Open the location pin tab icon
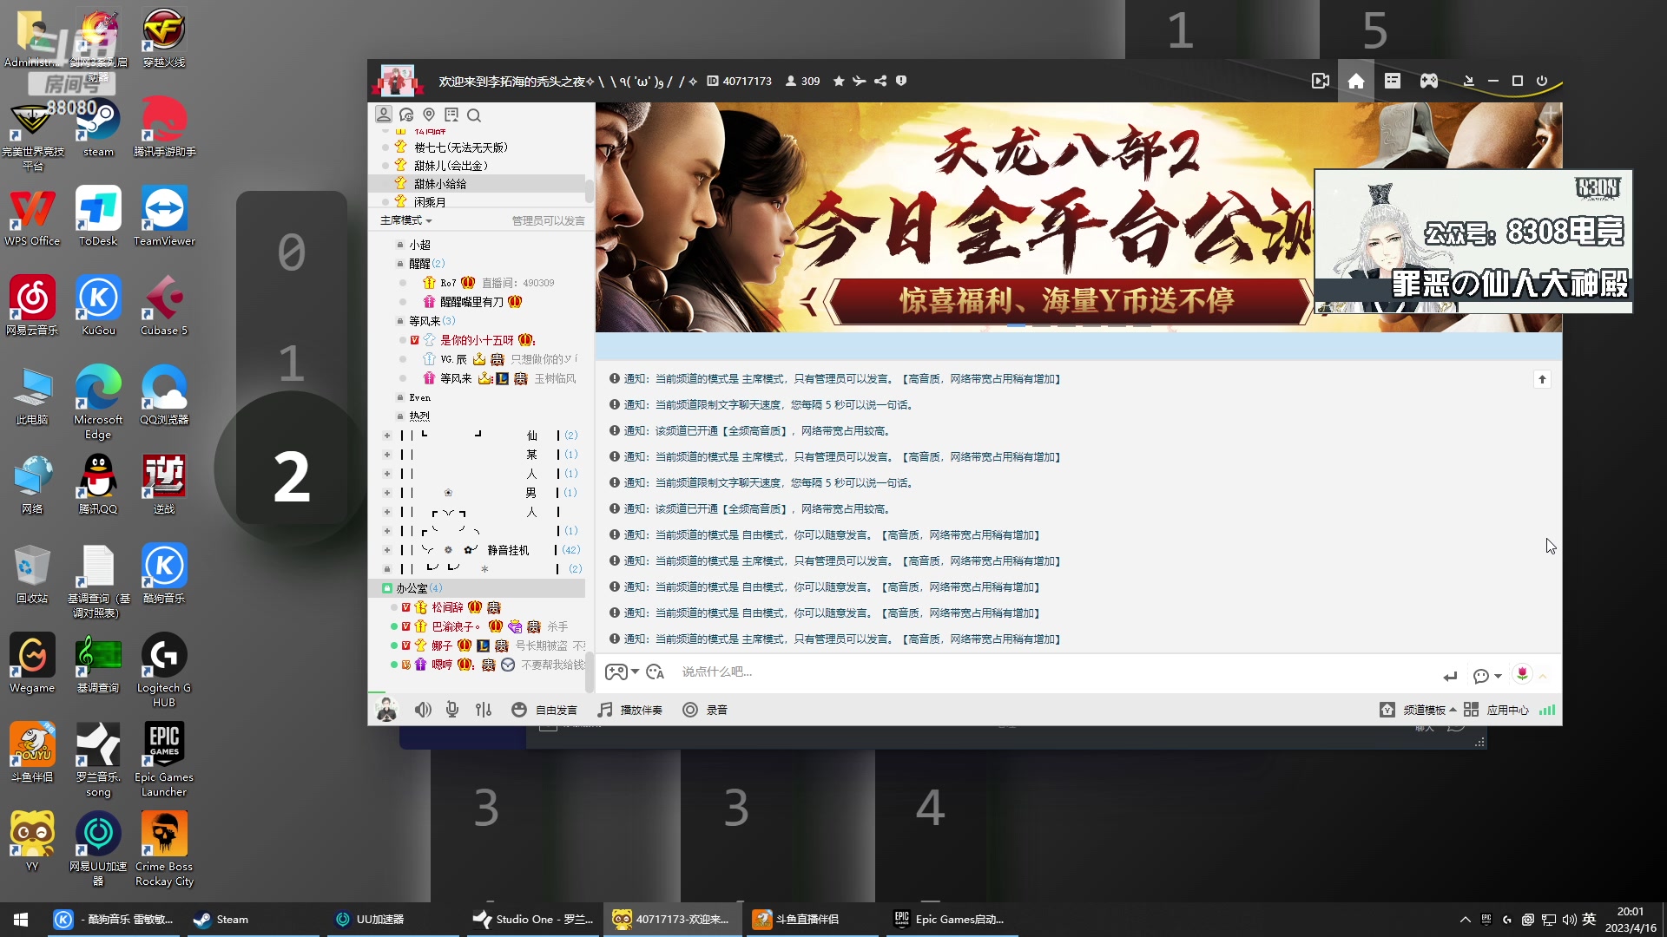Screen dimensions: 1667x937 click(x=429, y=115)
